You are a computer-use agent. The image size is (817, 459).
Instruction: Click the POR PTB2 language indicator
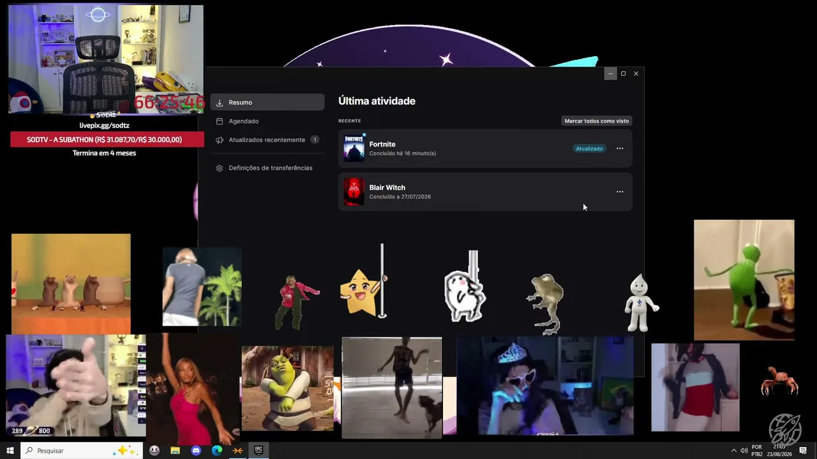click(757, 451)
